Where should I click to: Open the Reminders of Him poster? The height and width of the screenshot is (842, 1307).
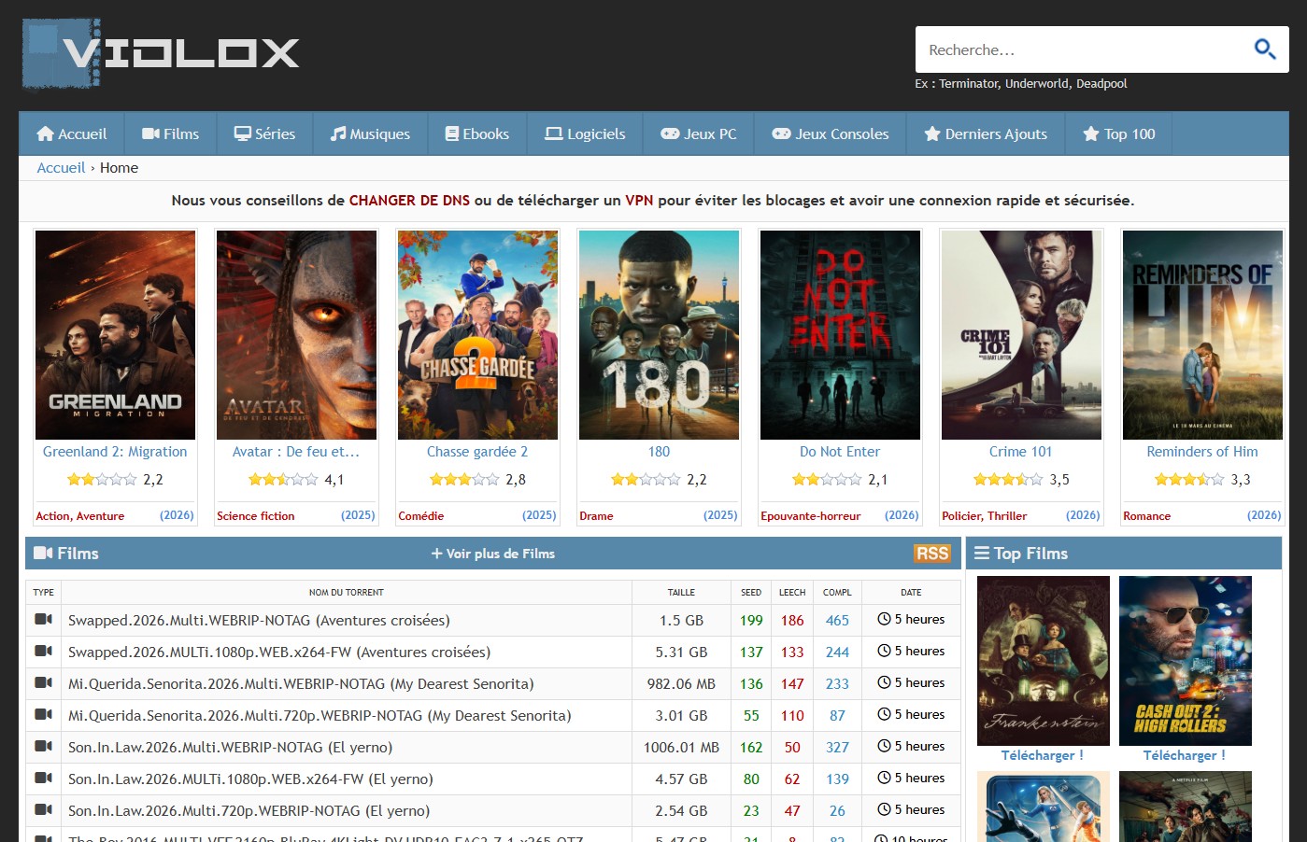[1202, 335]
